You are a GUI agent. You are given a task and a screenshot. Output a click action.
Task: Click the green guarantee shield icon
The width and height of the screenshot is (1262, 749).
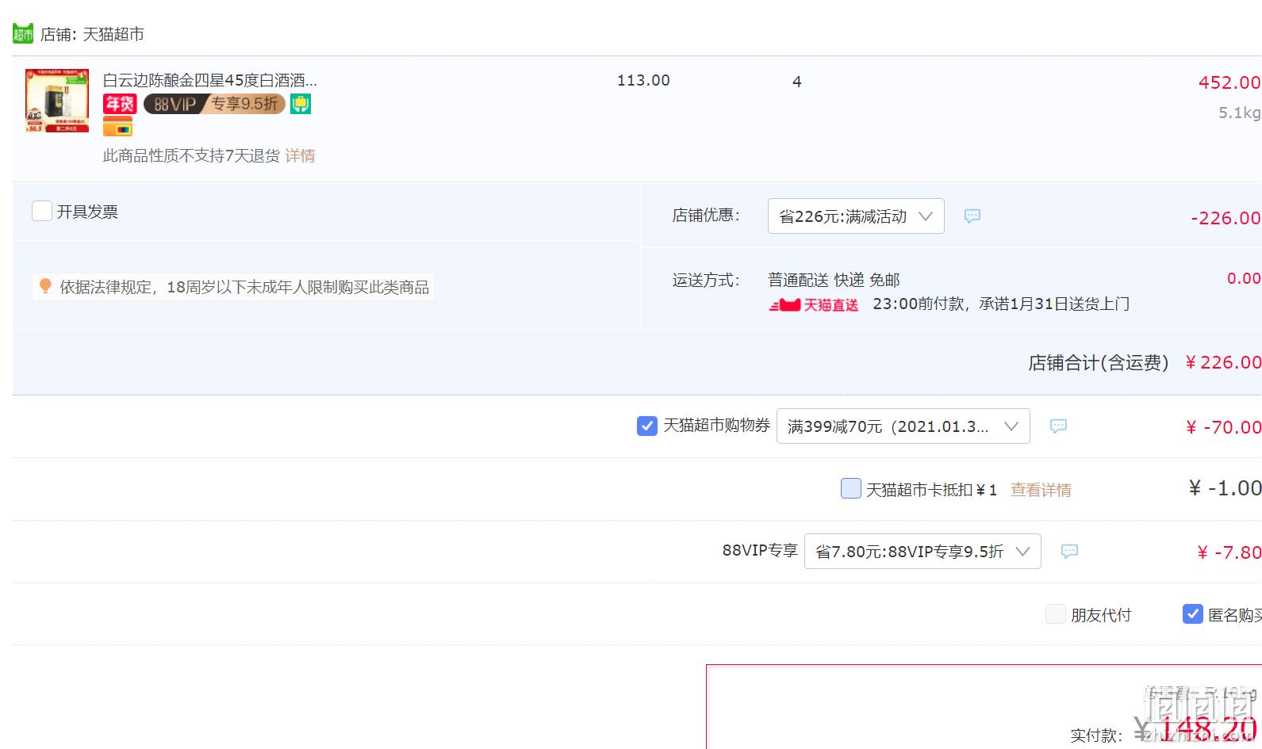(301, 104)
